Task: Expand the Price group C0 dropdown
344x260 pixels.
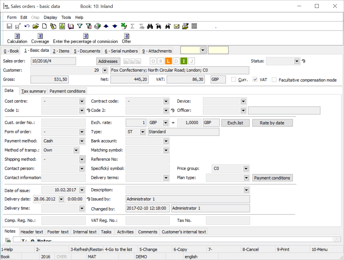Action: click(246, 168)
